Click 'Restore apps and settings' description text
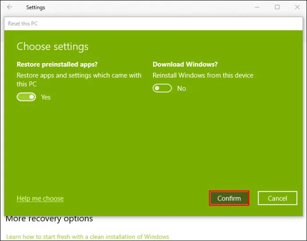 tap(79, 80)
